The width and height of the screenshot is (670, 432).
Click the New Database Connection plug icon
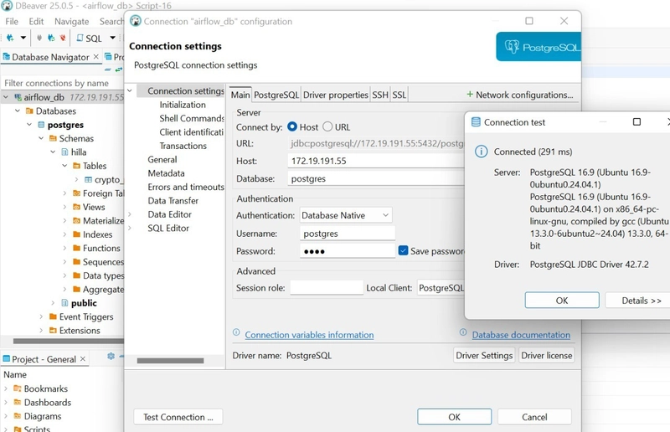pos(10,38)
